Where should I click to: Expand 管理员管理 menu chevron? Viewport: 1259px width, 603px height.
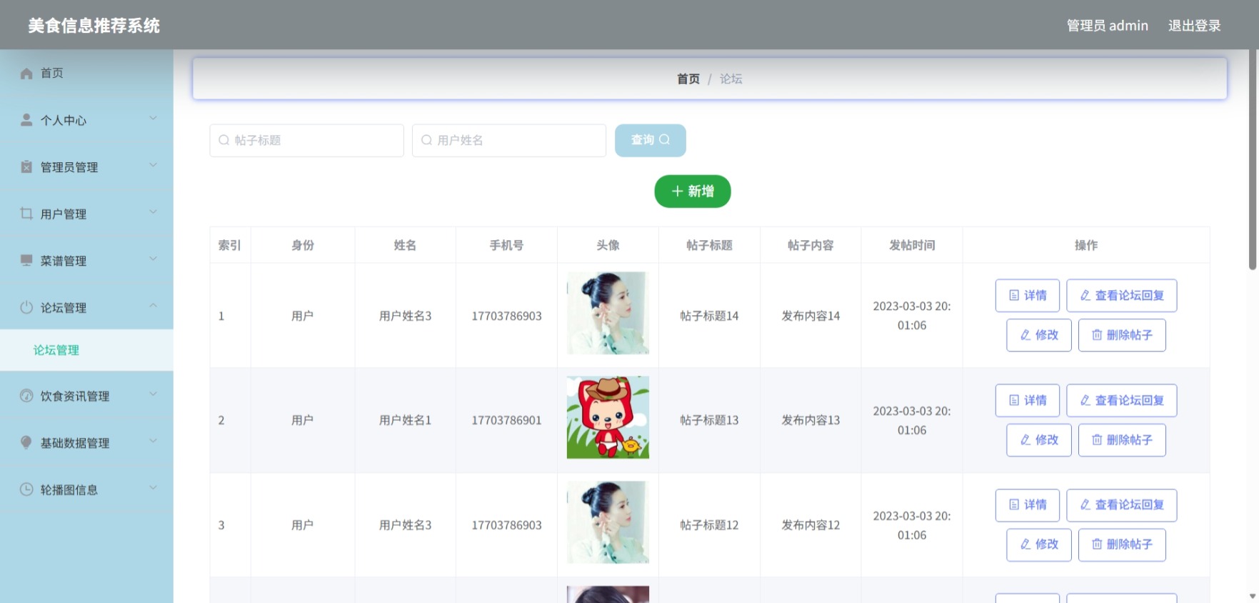153,165
